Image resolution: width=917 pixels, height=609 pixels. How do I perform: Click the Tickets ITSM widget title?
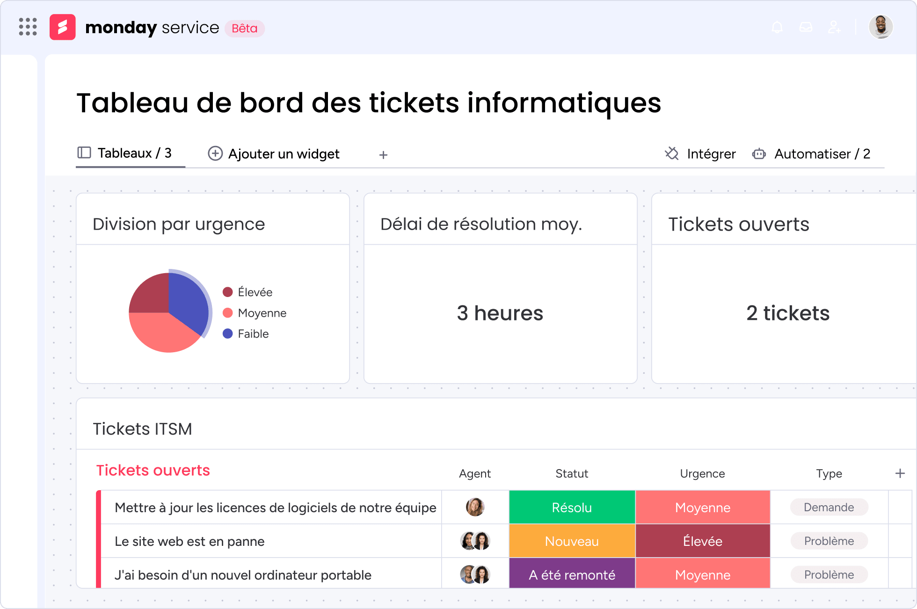(142, 429)
